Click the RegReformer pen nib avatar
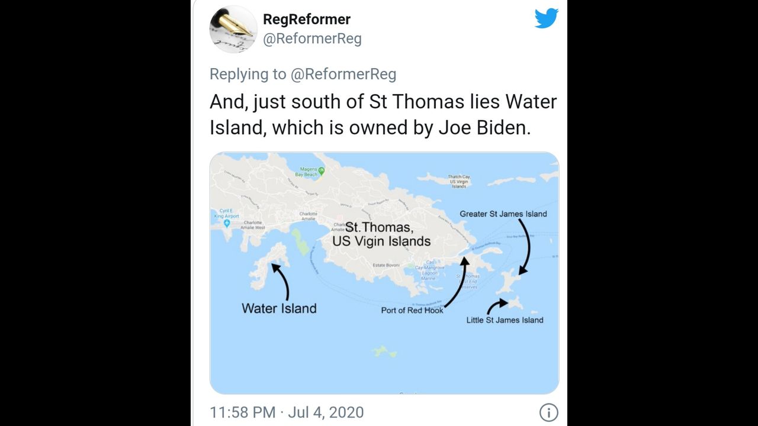This screenshot has width=758, height=426. [233, 29]
